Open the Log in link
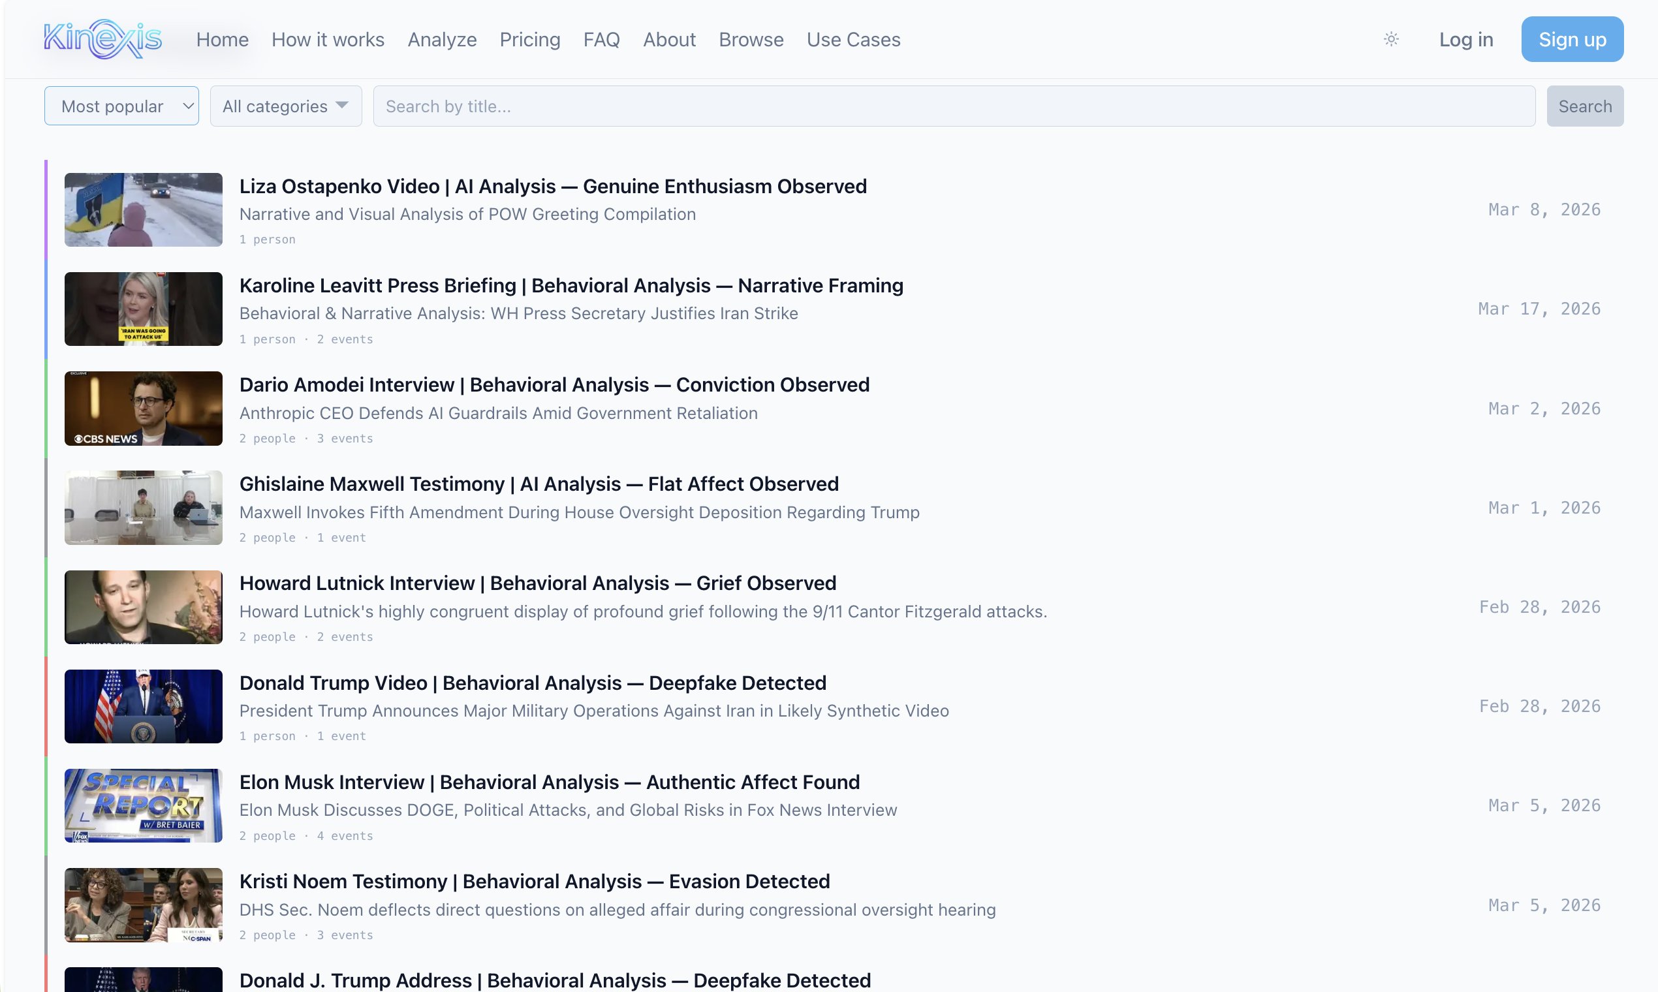Image resolution: width=1658 pixels, height=992 pixels. (x=1465, y=39)
